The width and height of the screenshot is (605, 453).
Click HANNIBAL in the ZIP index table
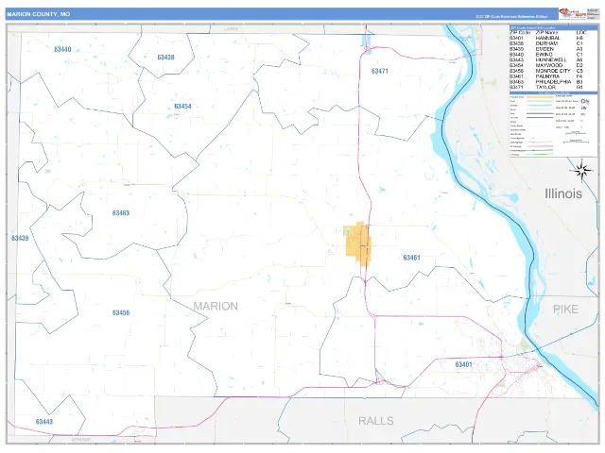(x=548, y=38)
